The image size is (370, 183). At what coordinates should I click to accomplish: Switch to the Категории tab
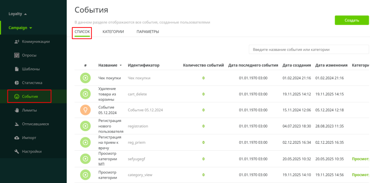click(x=113, y=32)
